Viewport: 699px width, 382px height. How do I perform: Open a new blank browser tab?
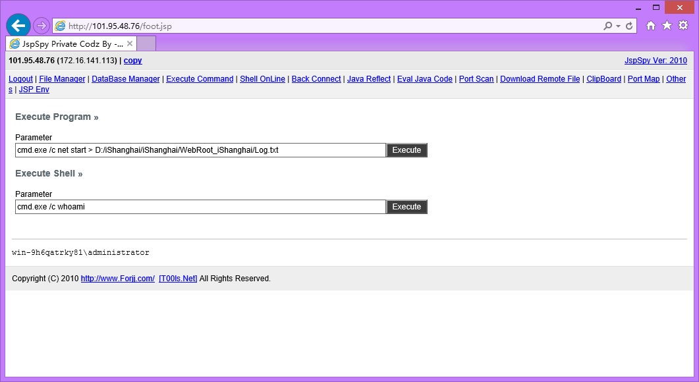pos(146,43)
